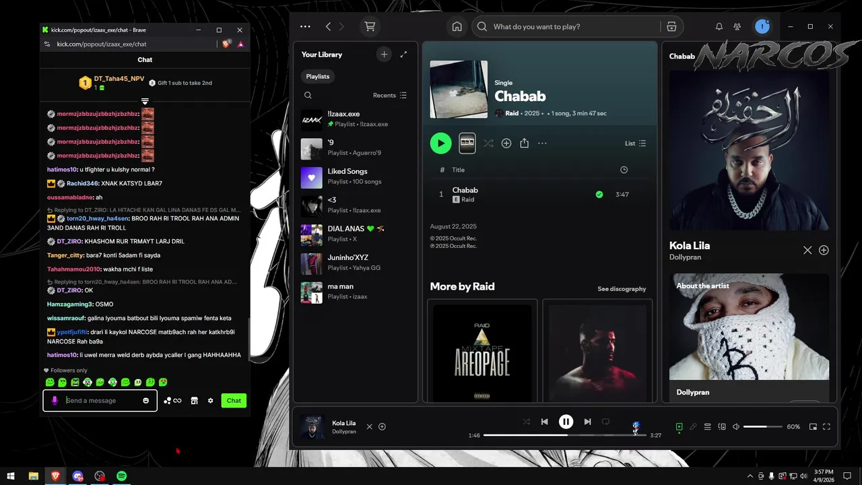Open Connect to a device

(721, 426)
